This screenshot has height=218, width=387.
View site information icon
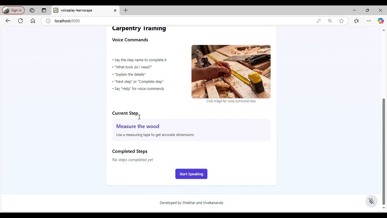coord(48,21)
